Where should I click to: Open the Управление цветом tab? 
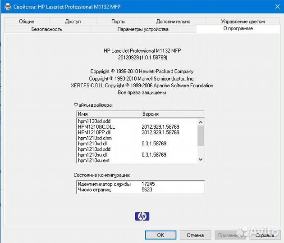[x=243, y=21]
